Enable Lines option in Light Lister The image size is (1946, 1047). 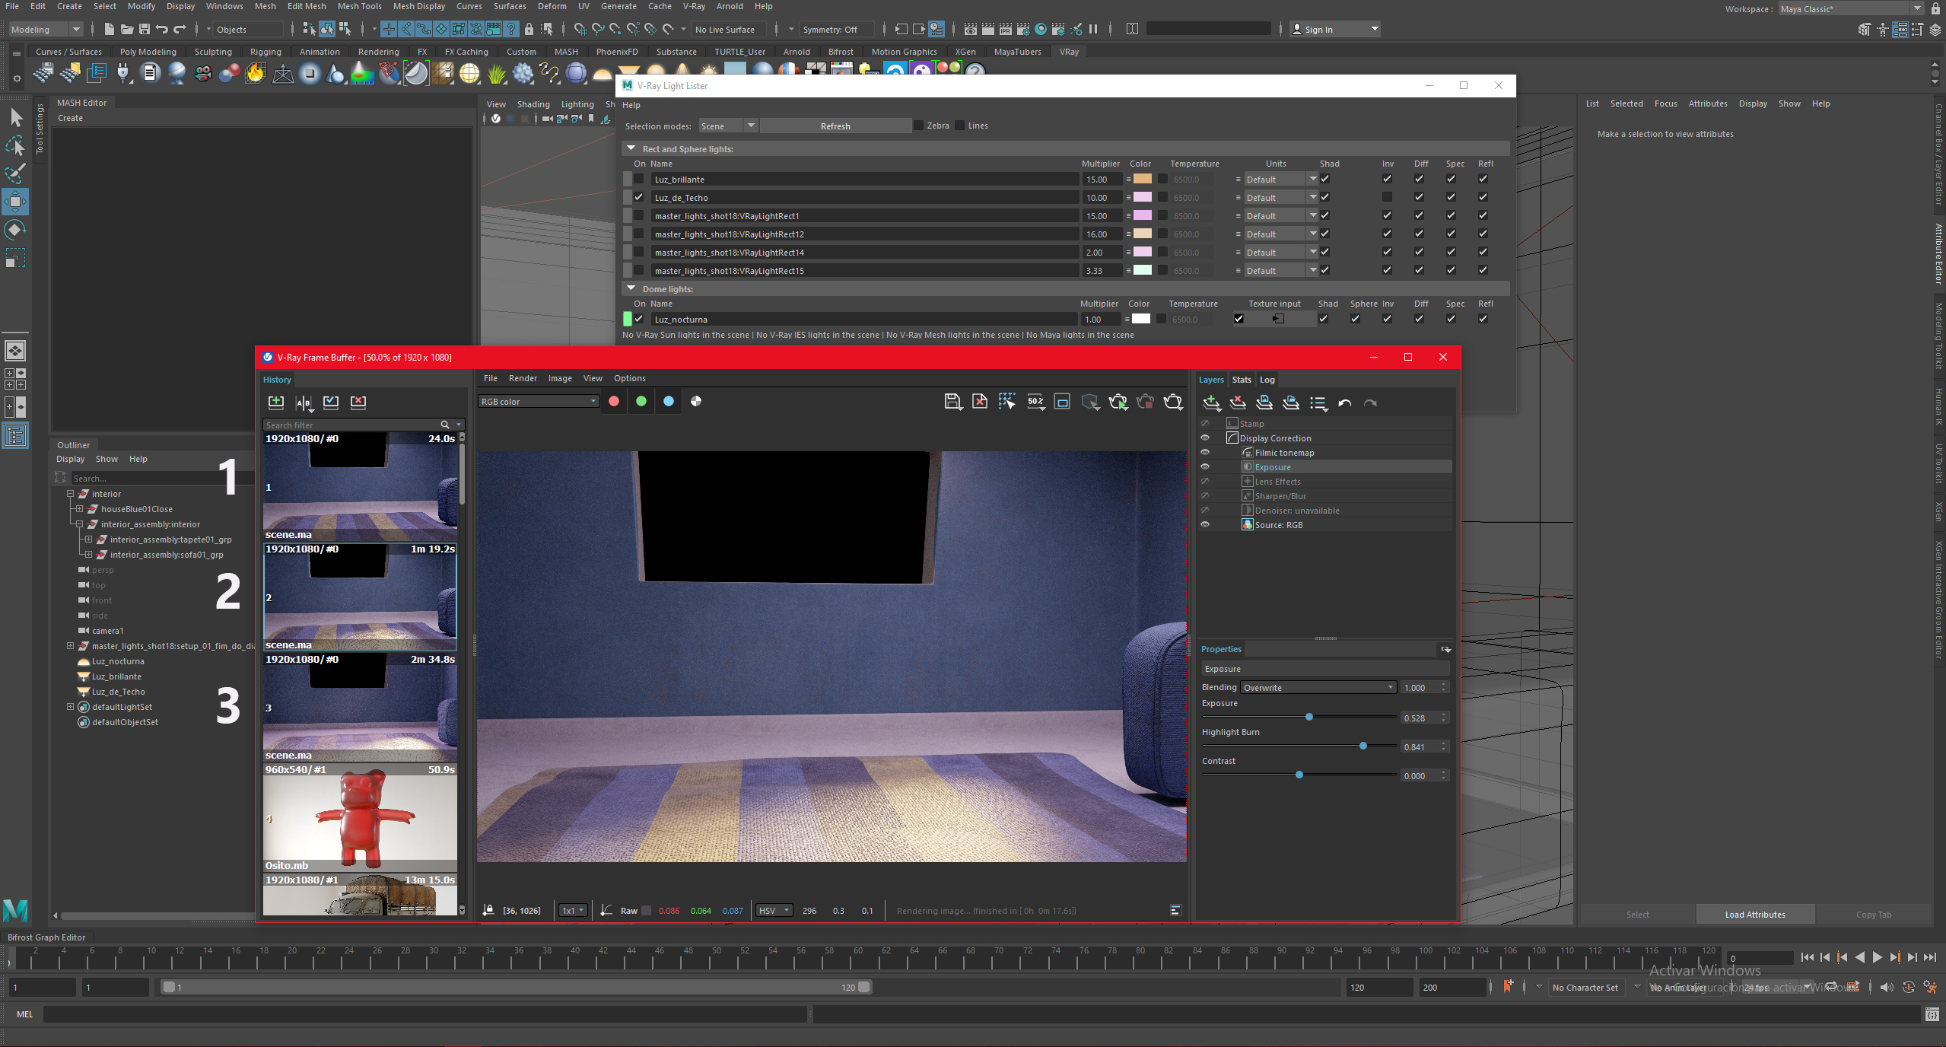click(959, 126)
